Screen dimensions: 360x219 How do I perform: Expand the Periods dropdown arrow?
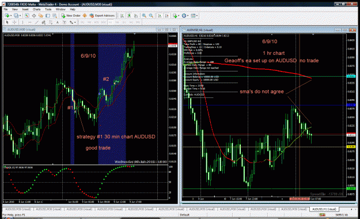click(x=188, y=16)
